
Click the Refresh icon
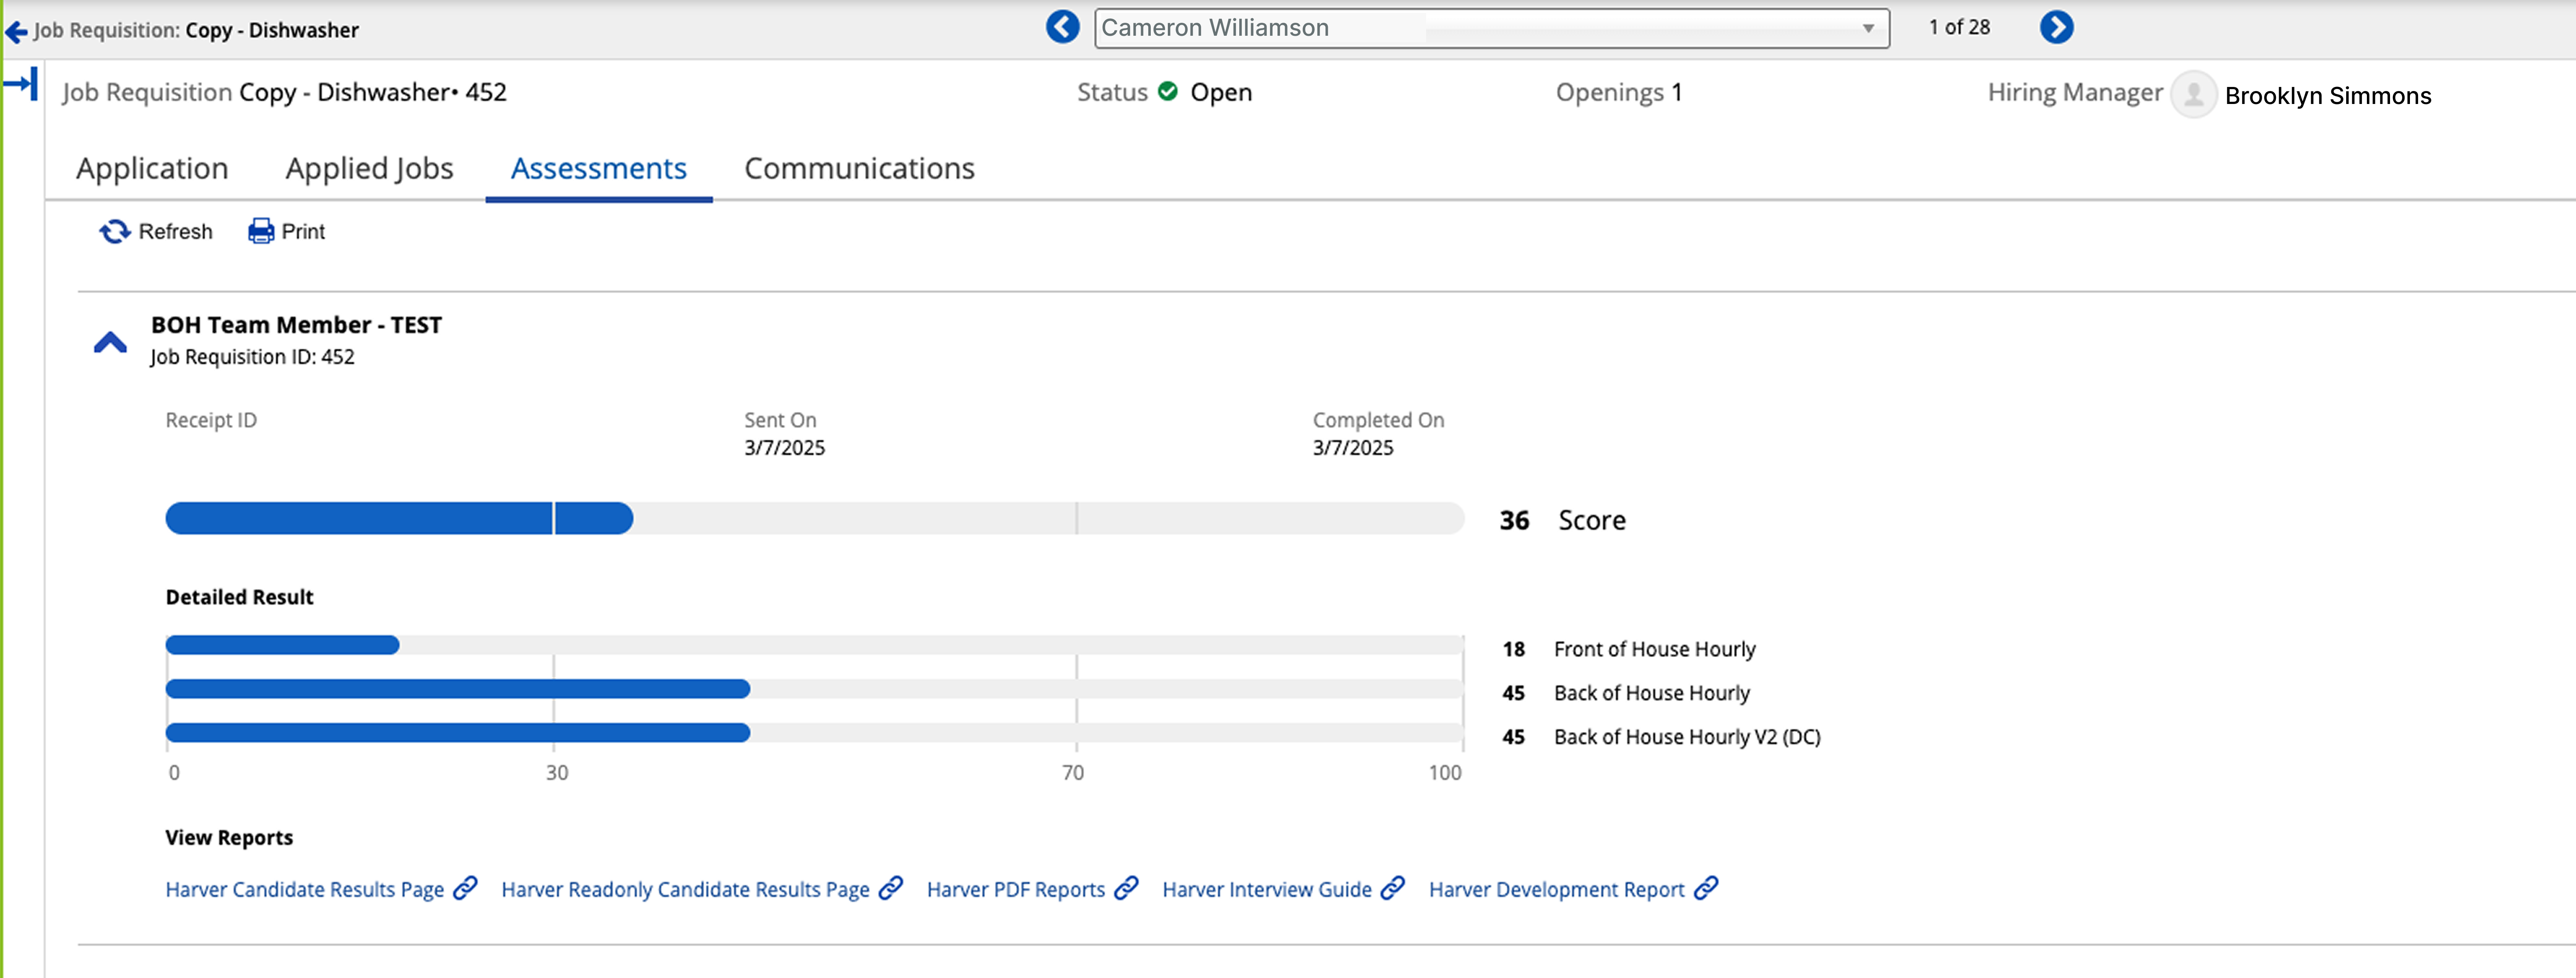coord(115,232)
